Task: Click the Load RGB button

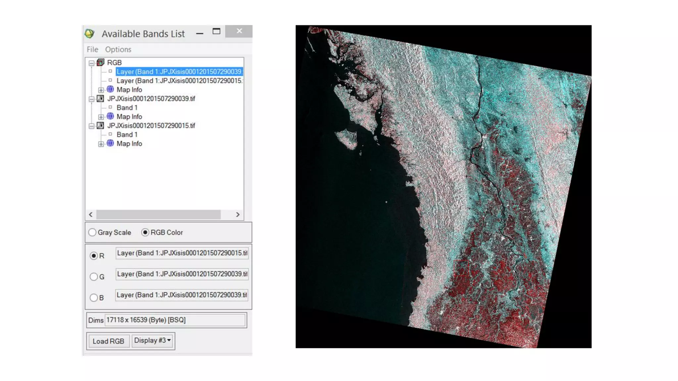Action: [x=108, y=341]
